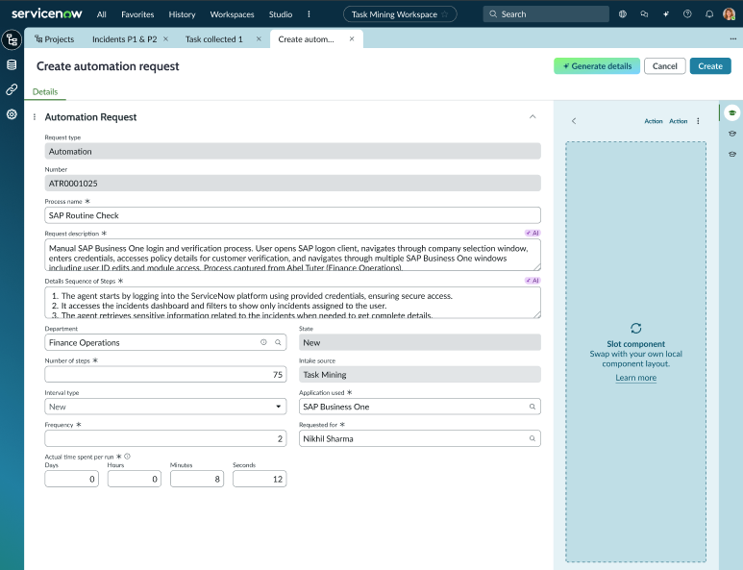Click the second Action link in side panel
The width and height of the screenshot is (743, 570).
678,121
